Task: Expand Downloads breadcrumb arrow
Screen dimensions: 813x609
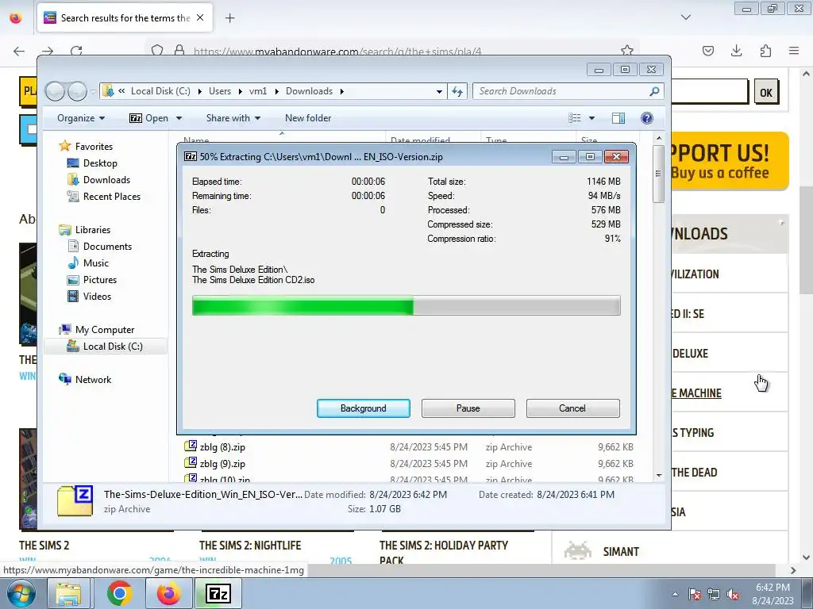Action: tap(341, 91)
